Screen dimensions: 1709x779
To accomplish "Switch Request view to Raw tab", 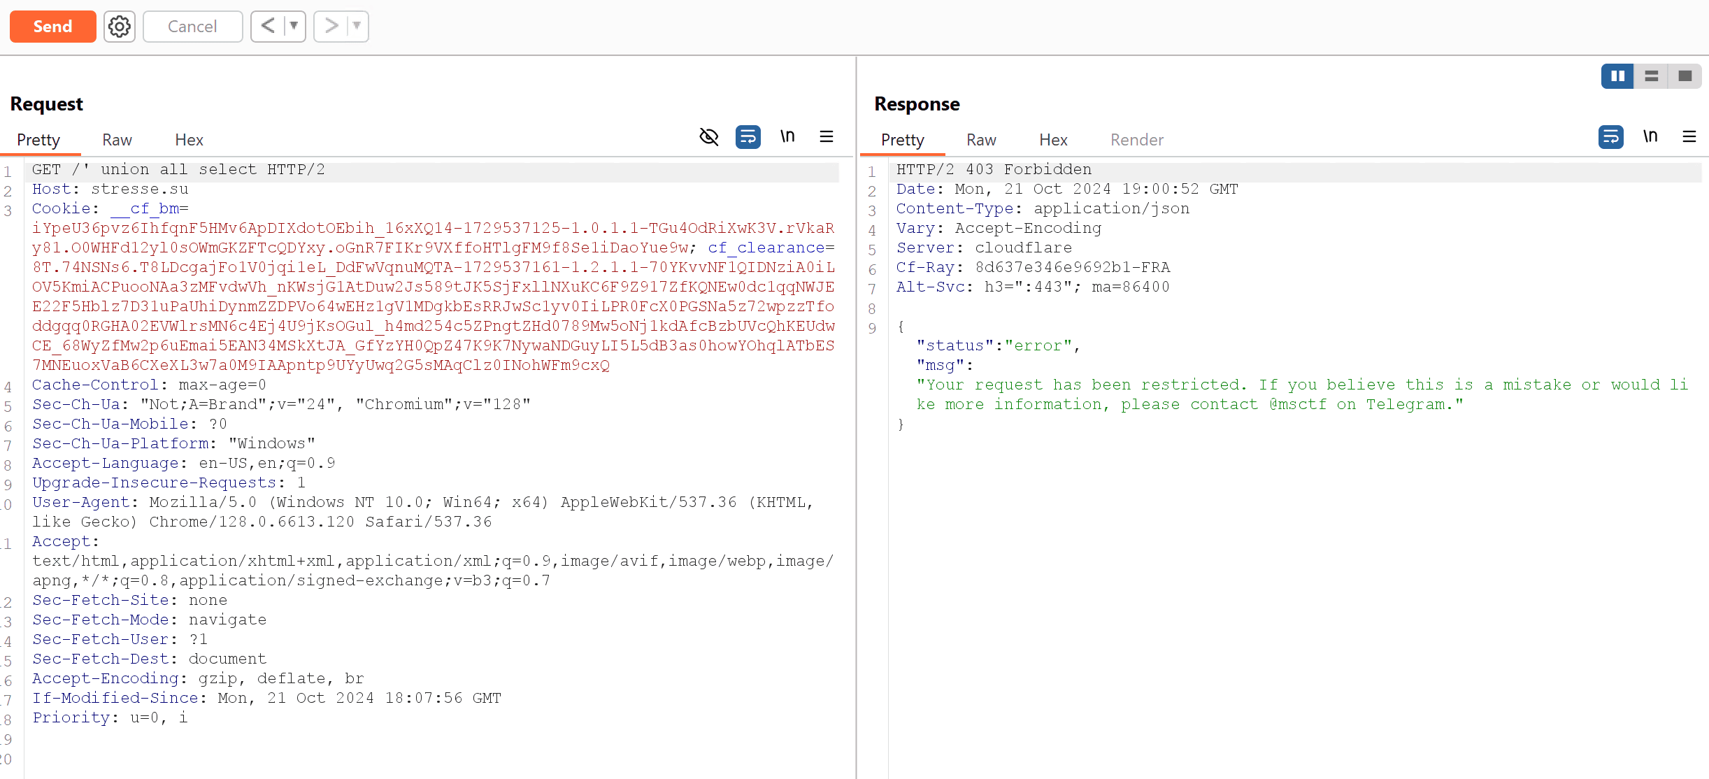I will coord(117,140).
